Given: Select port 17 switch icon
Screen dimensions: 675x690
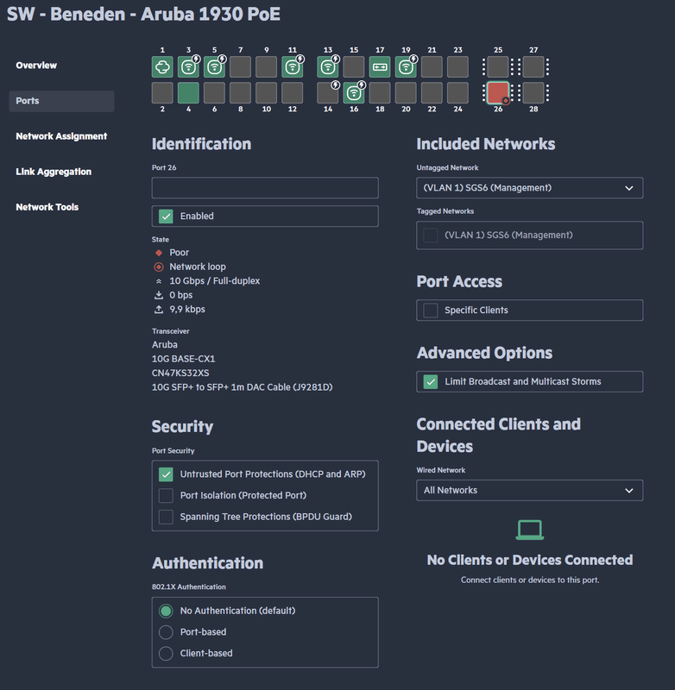Looking at the screenshot, I should (380, 66).
